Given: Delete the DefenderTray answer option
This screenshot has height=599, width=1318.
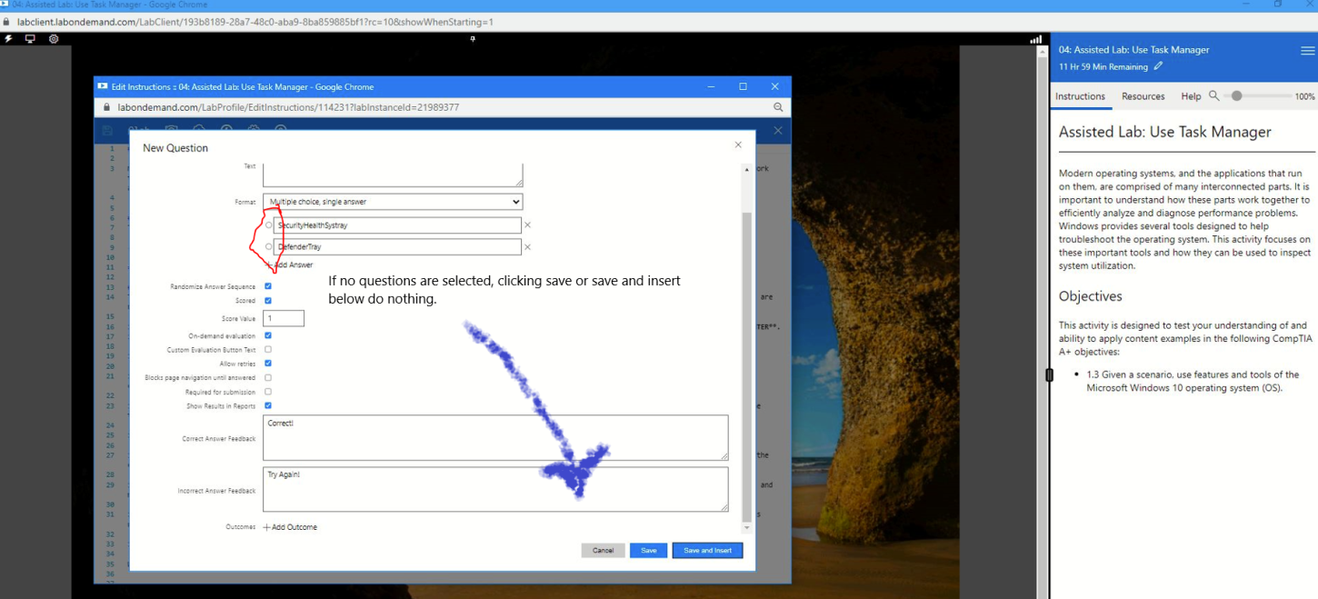Looking at the screenshot, I should coord(527,246).
